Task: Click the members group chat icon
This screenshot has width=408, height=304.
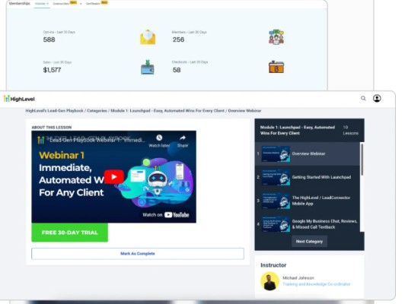Action: click(x=276, y=37)
